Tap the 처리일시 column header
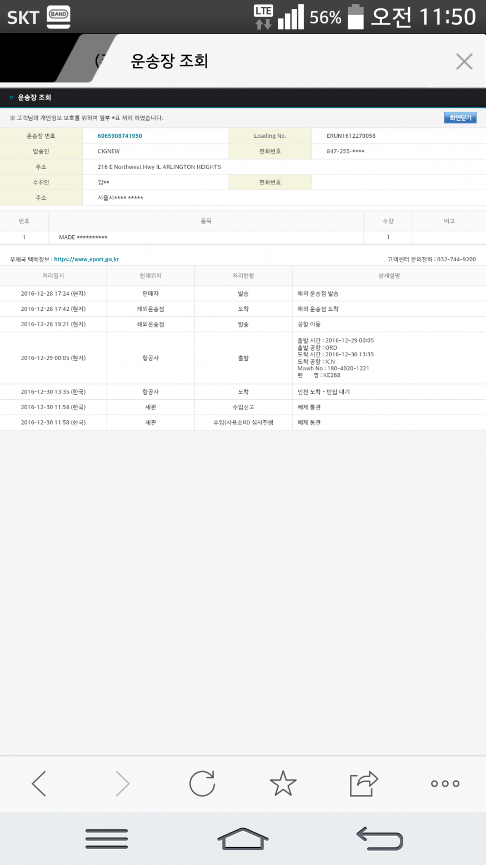Screen dimensions: 486x865 [53, 276]
